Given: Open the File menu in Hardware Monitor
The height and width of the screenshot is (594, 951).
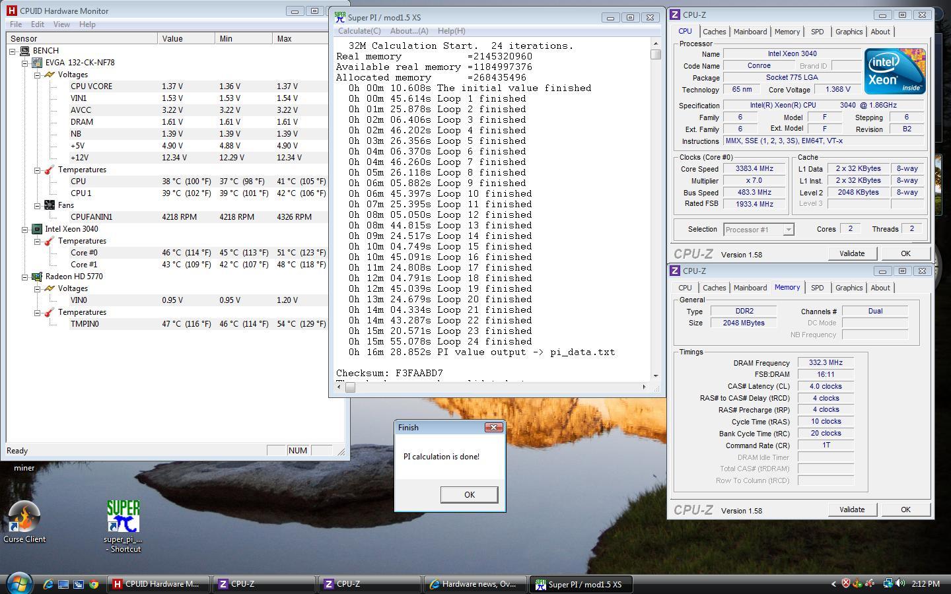Looking at the screenshot, I should coord(16,24).
